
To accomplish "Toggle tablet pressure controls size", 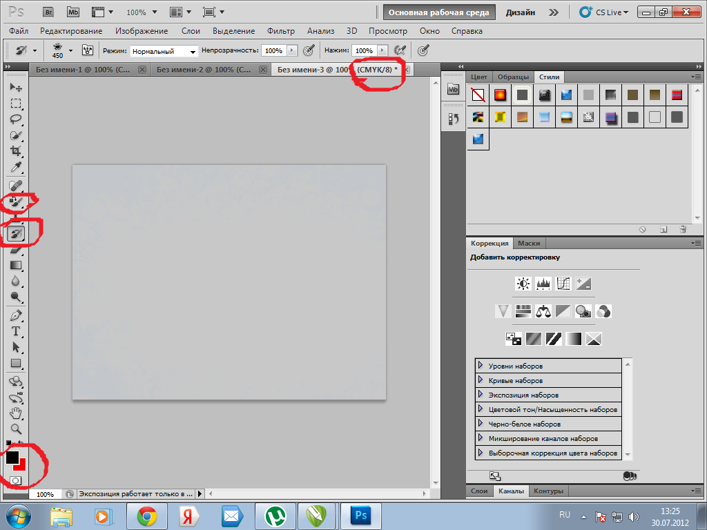I will click(423, 50).
